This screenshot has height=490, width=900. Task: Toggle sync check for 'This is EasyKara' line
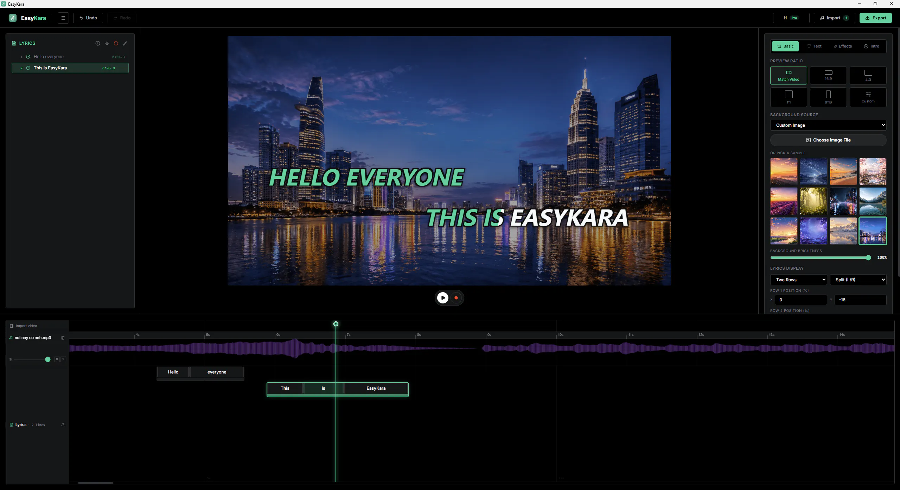(28, 68)
